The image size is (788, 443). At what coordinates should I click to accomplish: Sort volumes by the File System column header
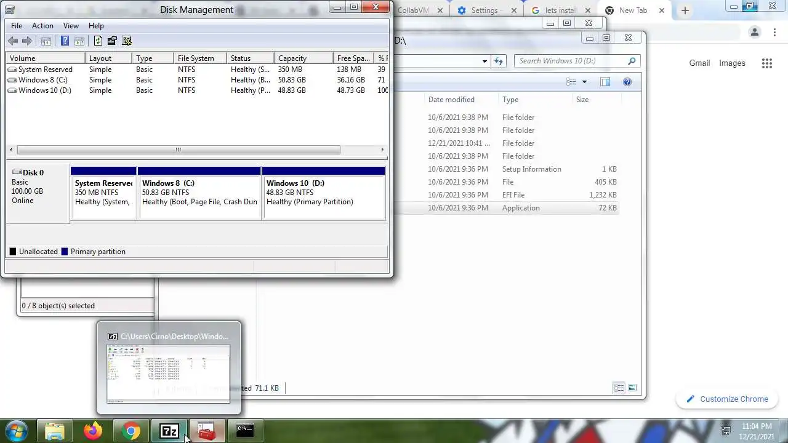coord(200,58)
